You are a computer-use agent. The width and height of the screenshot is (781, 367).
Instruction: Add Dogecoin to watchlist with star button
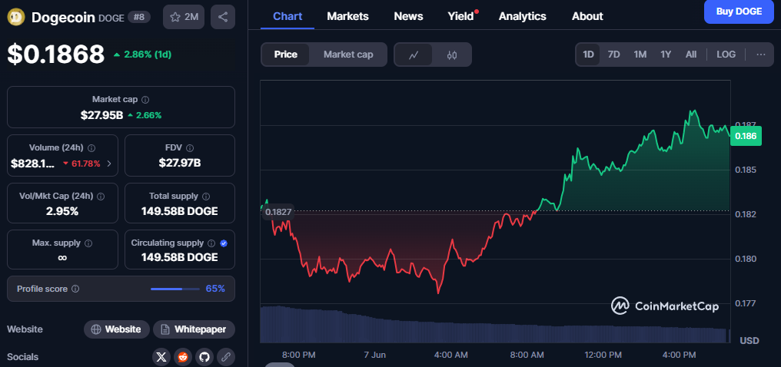(x=184, y=17)
